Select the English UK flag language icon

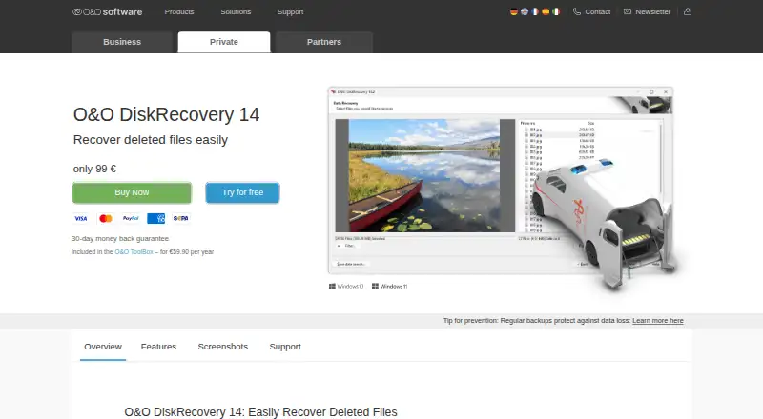pos(525,11)
